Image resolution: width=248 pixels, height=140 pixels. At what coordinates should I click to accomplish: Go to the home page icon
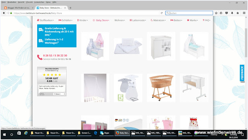click(x=238, y=13)
